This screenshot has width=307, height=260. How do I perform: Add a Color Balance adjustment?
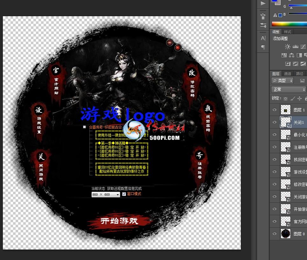coord(291,55)
